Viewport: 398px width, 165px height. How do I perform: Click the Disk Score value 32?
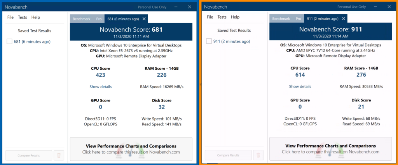(162, 107)
